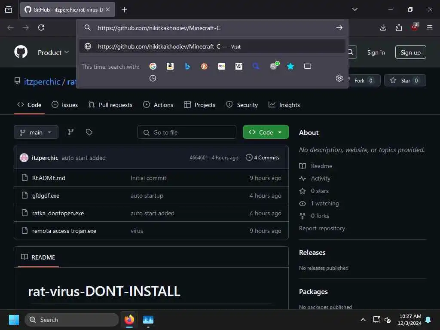Open the Readme link in About
This screenshot has height=330, width=440.
click(316, 166)
